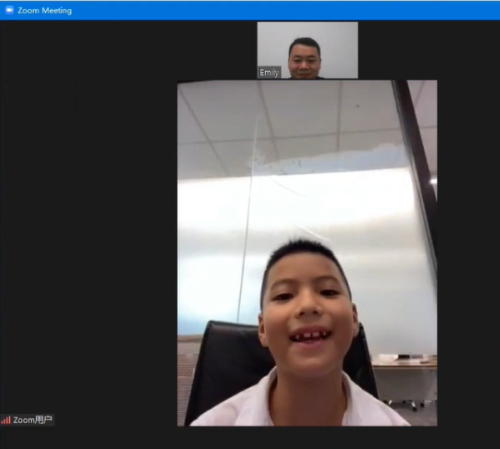500x449 pixels.
Task: Click the Zoom camera icon in title bar
Action: [x=9, y=10]
